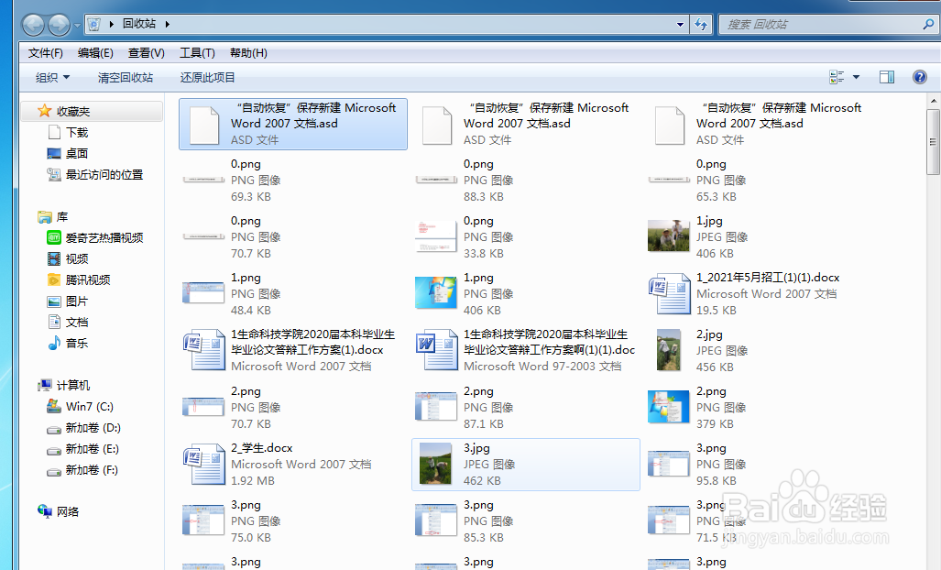The height and width of the screenshot is (570, 941).
Task: Click the 搜索 回收站 search field
Action: [x=819, y=25]
